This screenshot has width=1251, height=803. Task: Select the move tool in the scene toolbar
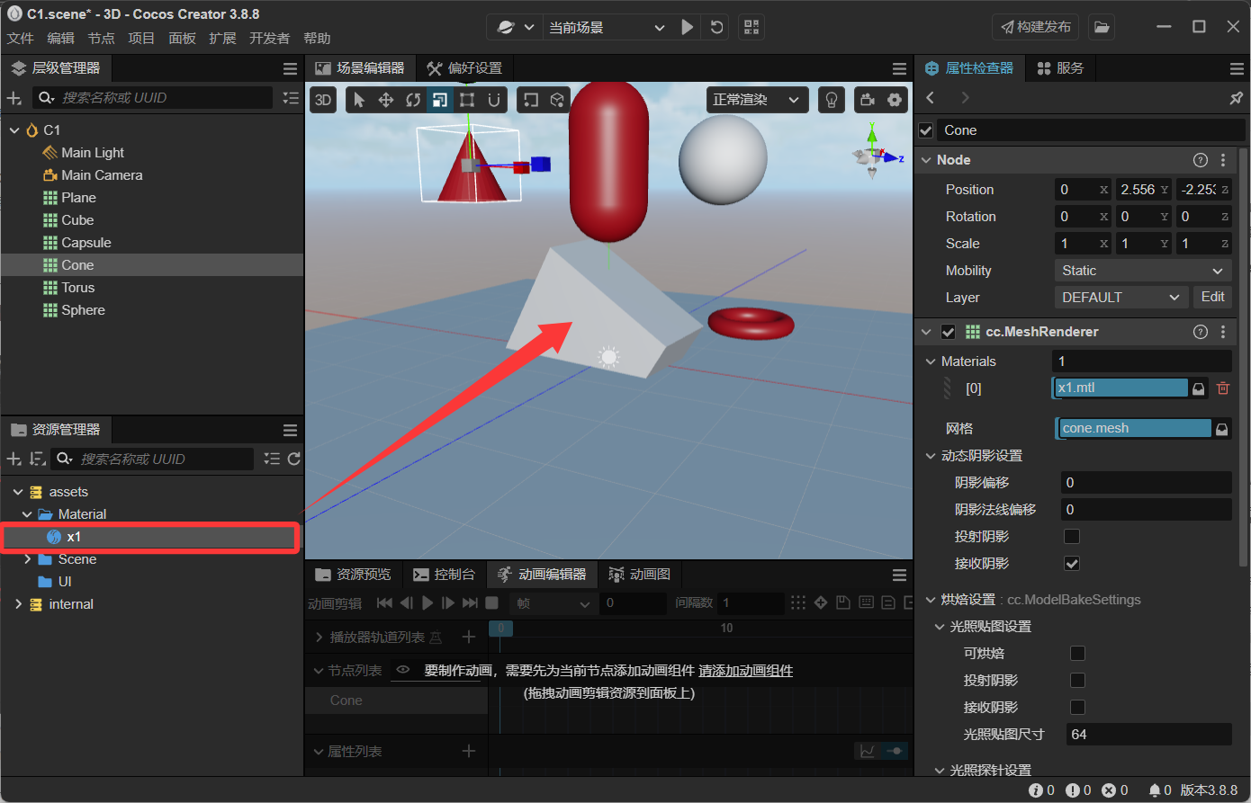386,100
